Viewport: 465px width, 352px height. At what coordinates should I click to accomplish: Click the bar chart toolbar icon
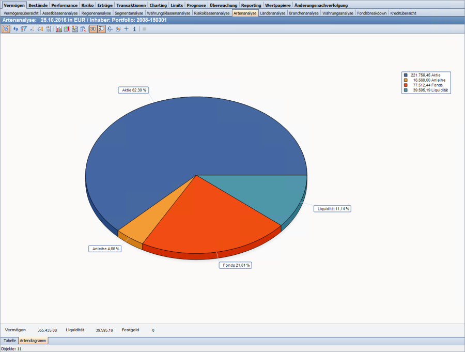point(59,29)
